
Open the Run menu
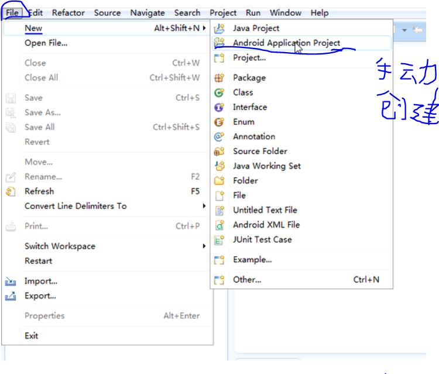pyautogui.click(x=253, y=13)
